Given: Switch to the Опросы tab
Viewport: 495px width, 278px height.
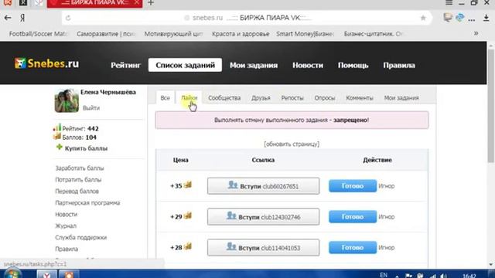Looking at the screenshot, I should pos(325,98).
